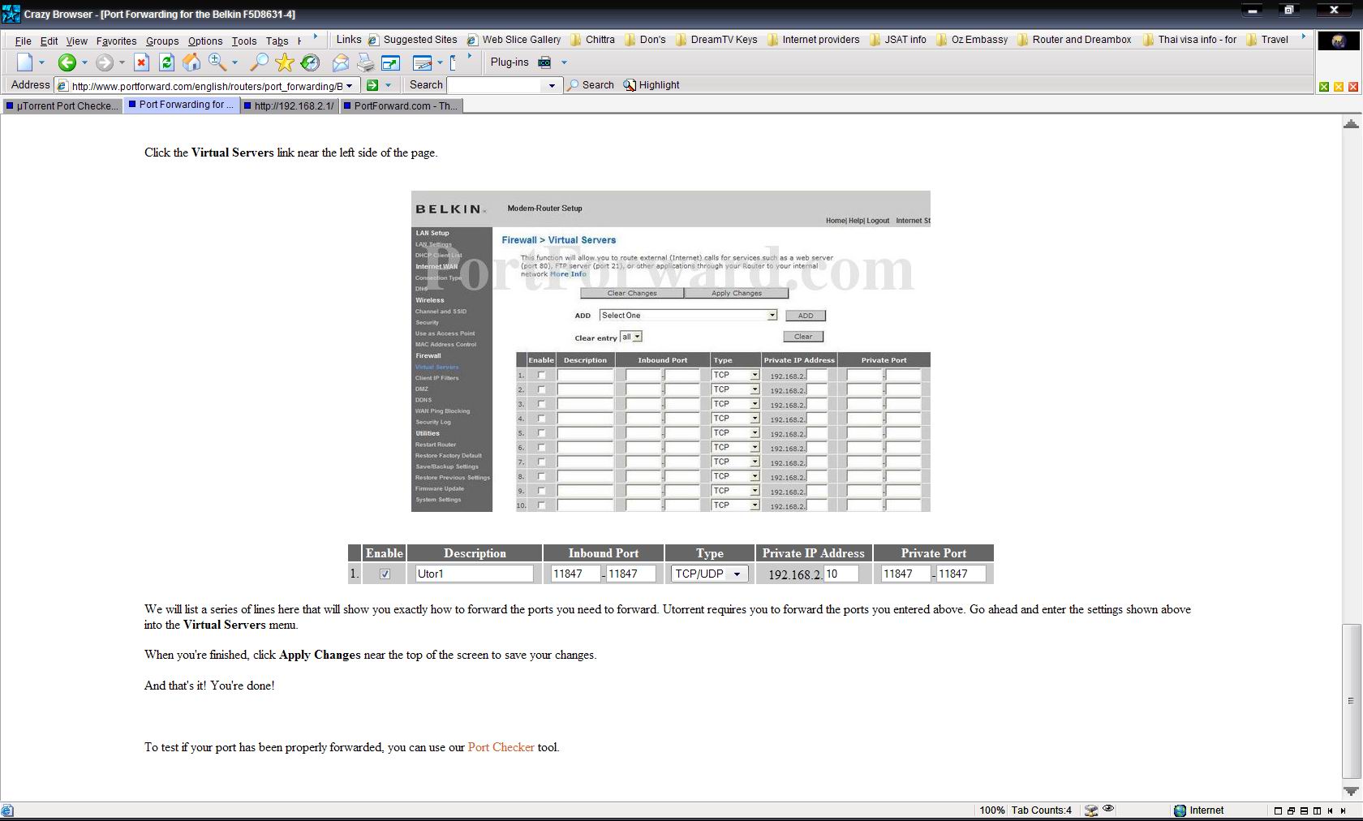Screen dimensions: 1363x821
Task: Click the scrollbar up arrow
Action: click(x=1351, y=124)
